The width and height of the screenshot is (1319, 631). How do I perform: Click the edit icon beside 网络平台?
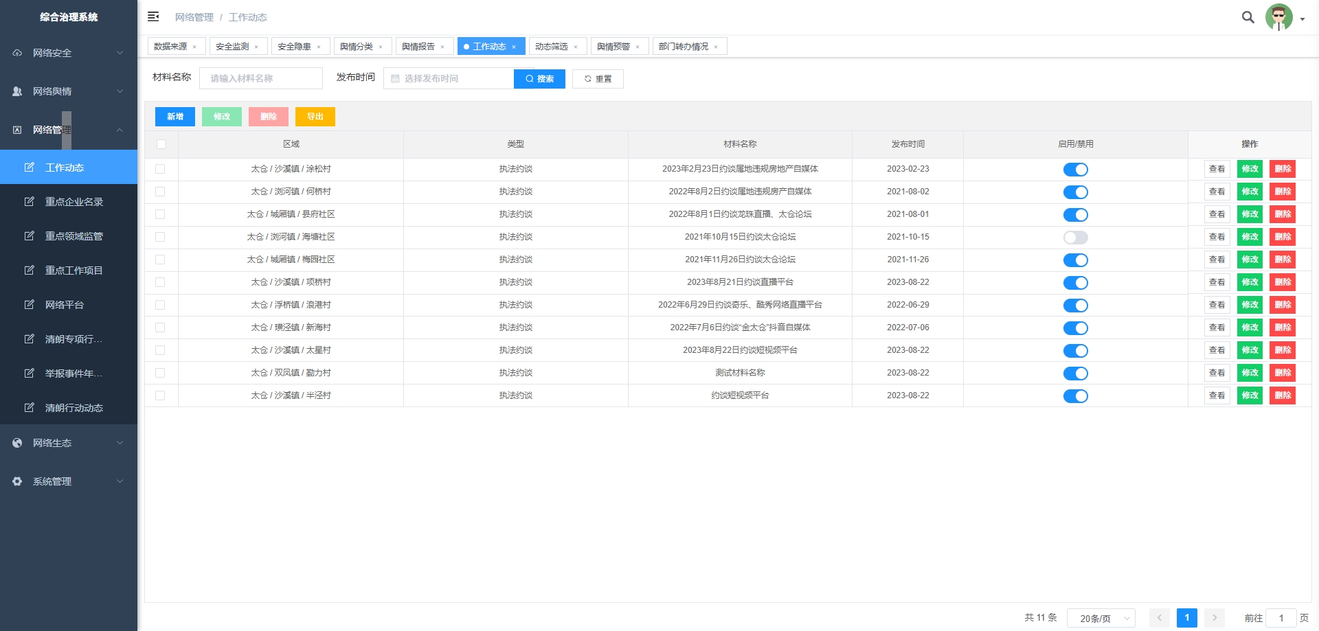point(29,304)
